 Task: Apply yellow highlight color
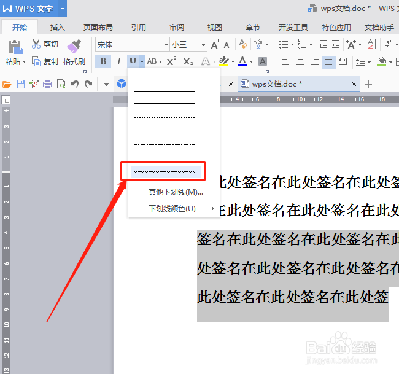(224, 61)
